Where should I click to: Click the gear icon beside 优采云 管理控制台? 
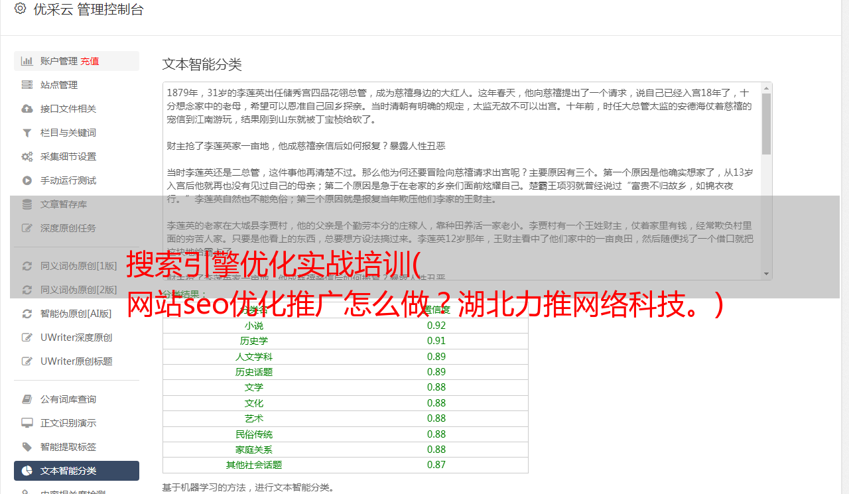coord(20,9)
